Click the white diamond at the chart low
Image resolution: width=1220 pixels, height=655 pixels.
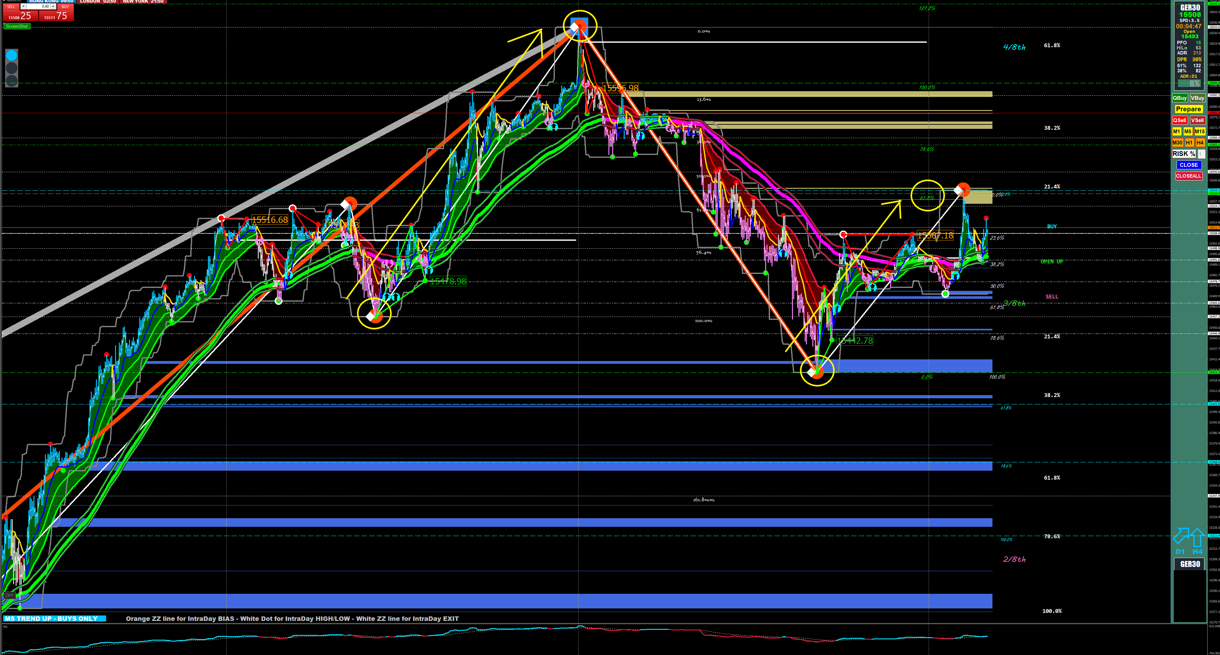tap(811, 372)
